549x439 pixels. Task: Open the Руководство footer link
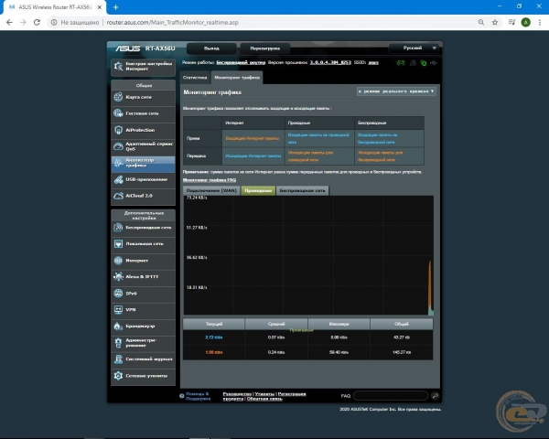pos(237,394)
